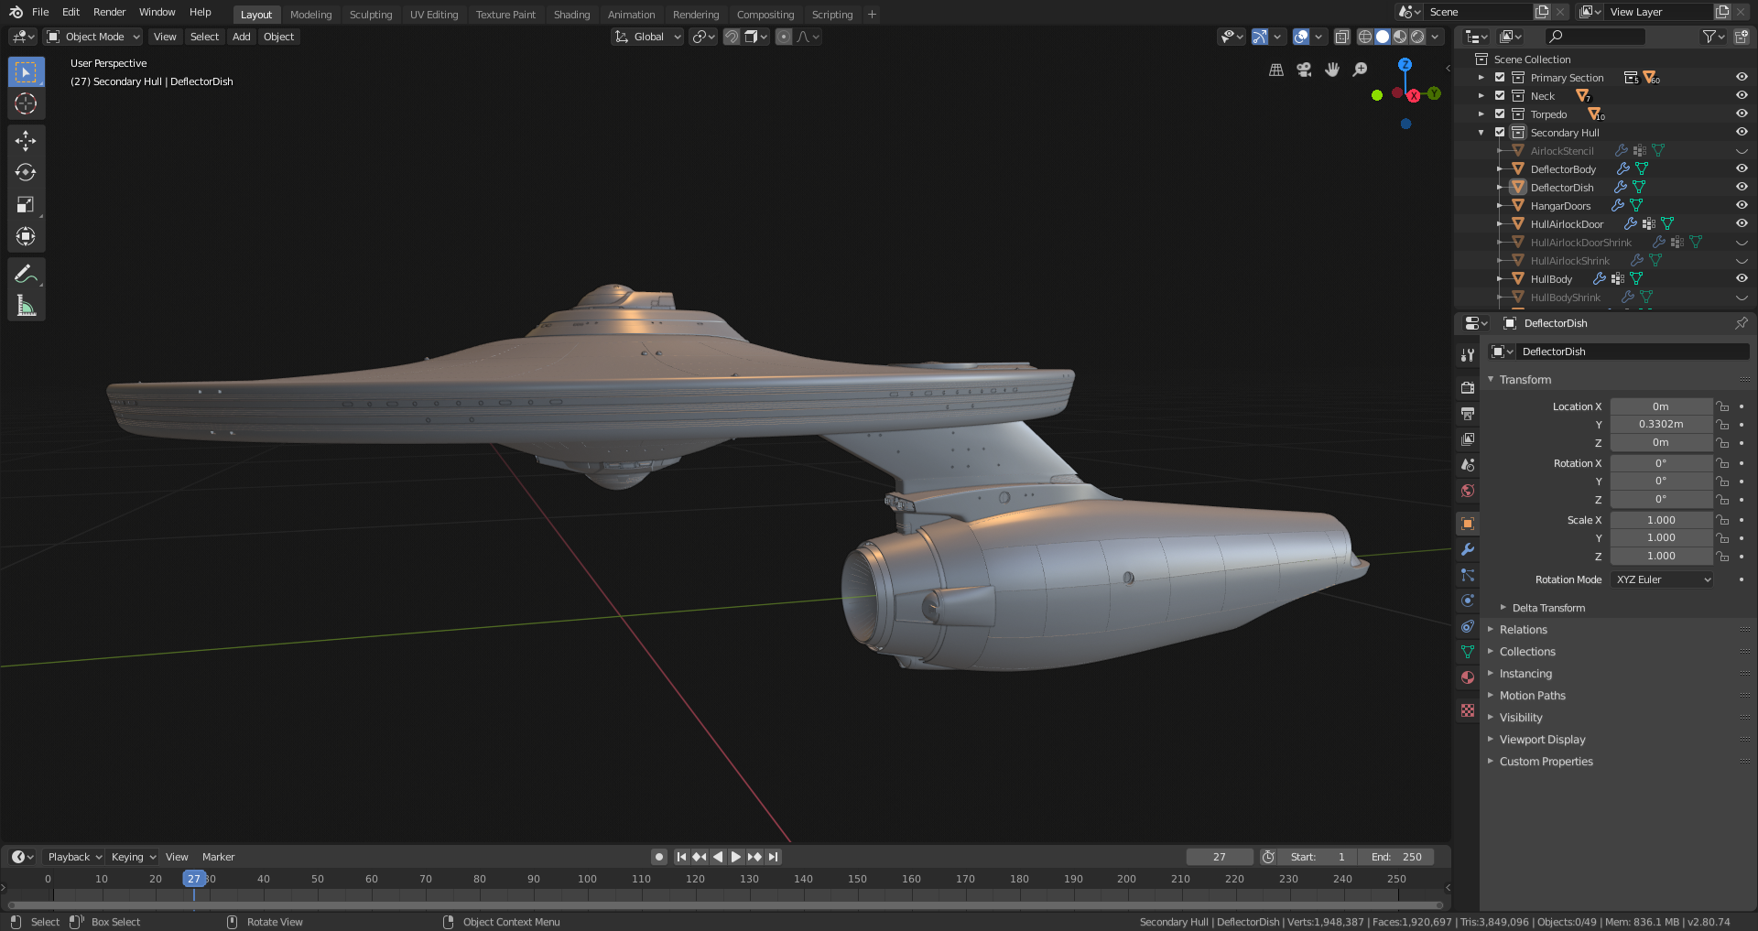Click the timeline horizontal scrollbar

726,905
